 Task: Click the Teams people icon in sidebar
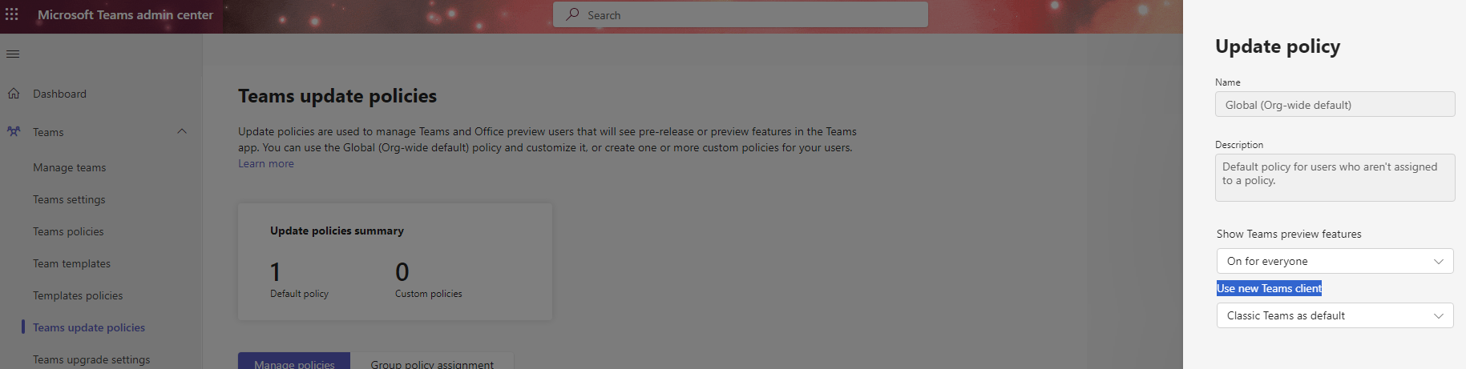click(14, 131)
